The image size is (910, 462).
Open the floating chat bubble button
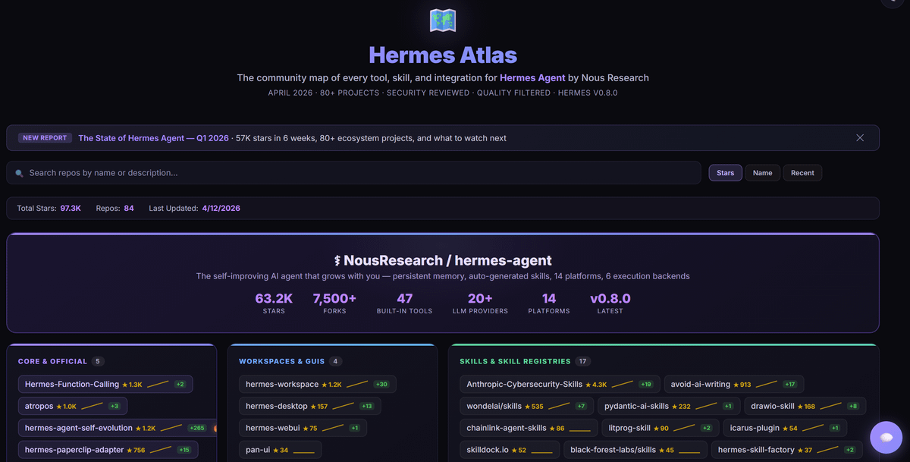click(886, 437)
